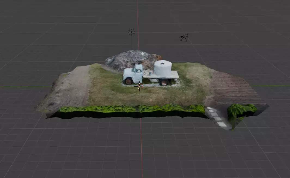Select the camera object in the viewport
The image size is (290, 178).
(x=184, y=37)
